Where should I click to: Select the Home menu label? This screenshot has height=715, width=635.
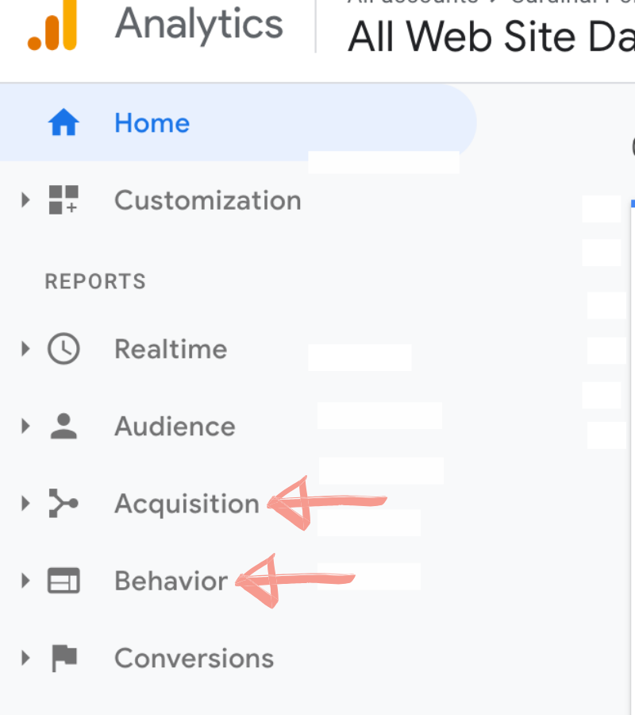(152, 123)
